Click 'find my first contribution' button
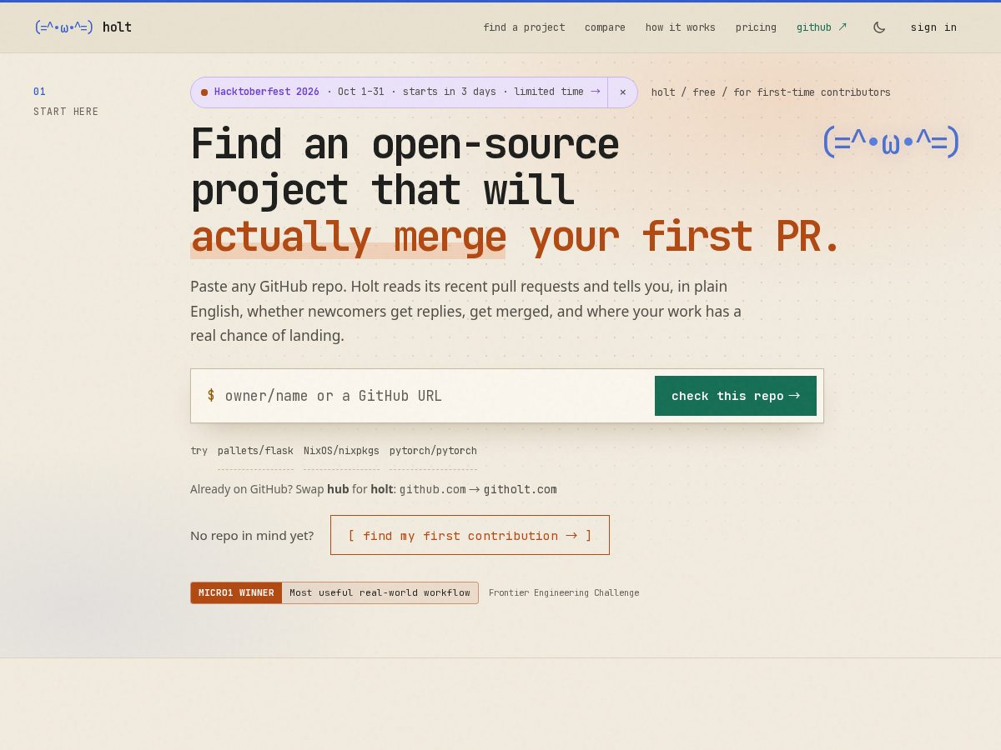 (470, 535)
